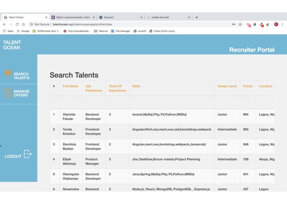
Task: Click the Skills filter field
Action: coord(172,102)
